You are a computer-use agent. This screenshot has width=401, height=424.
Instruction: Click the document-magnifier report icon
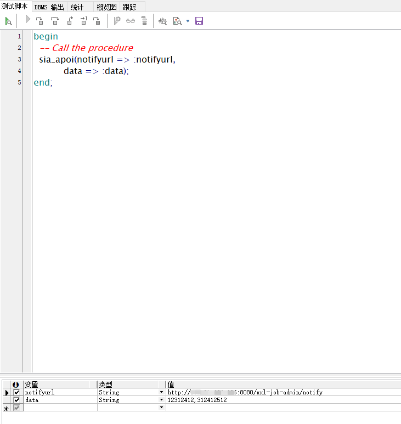coord(177,21)
